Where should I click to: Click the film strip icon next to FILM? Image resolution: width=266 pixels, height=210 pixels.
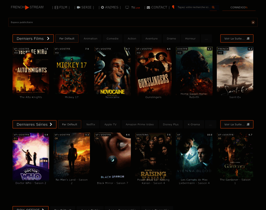click(56, 7)
